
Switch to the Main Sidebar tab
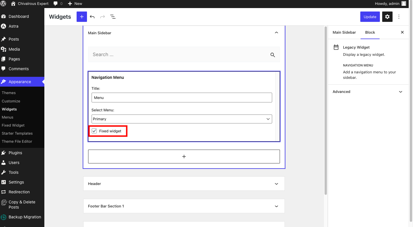pos(344,32)
